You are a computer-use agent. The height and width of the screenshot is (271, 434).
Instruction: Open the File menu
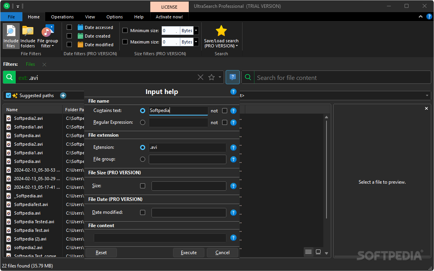coord(11,17)
